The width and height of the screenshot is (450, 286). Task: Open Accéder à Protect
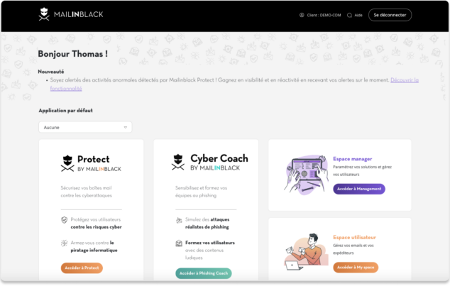[x=82, y=268]
